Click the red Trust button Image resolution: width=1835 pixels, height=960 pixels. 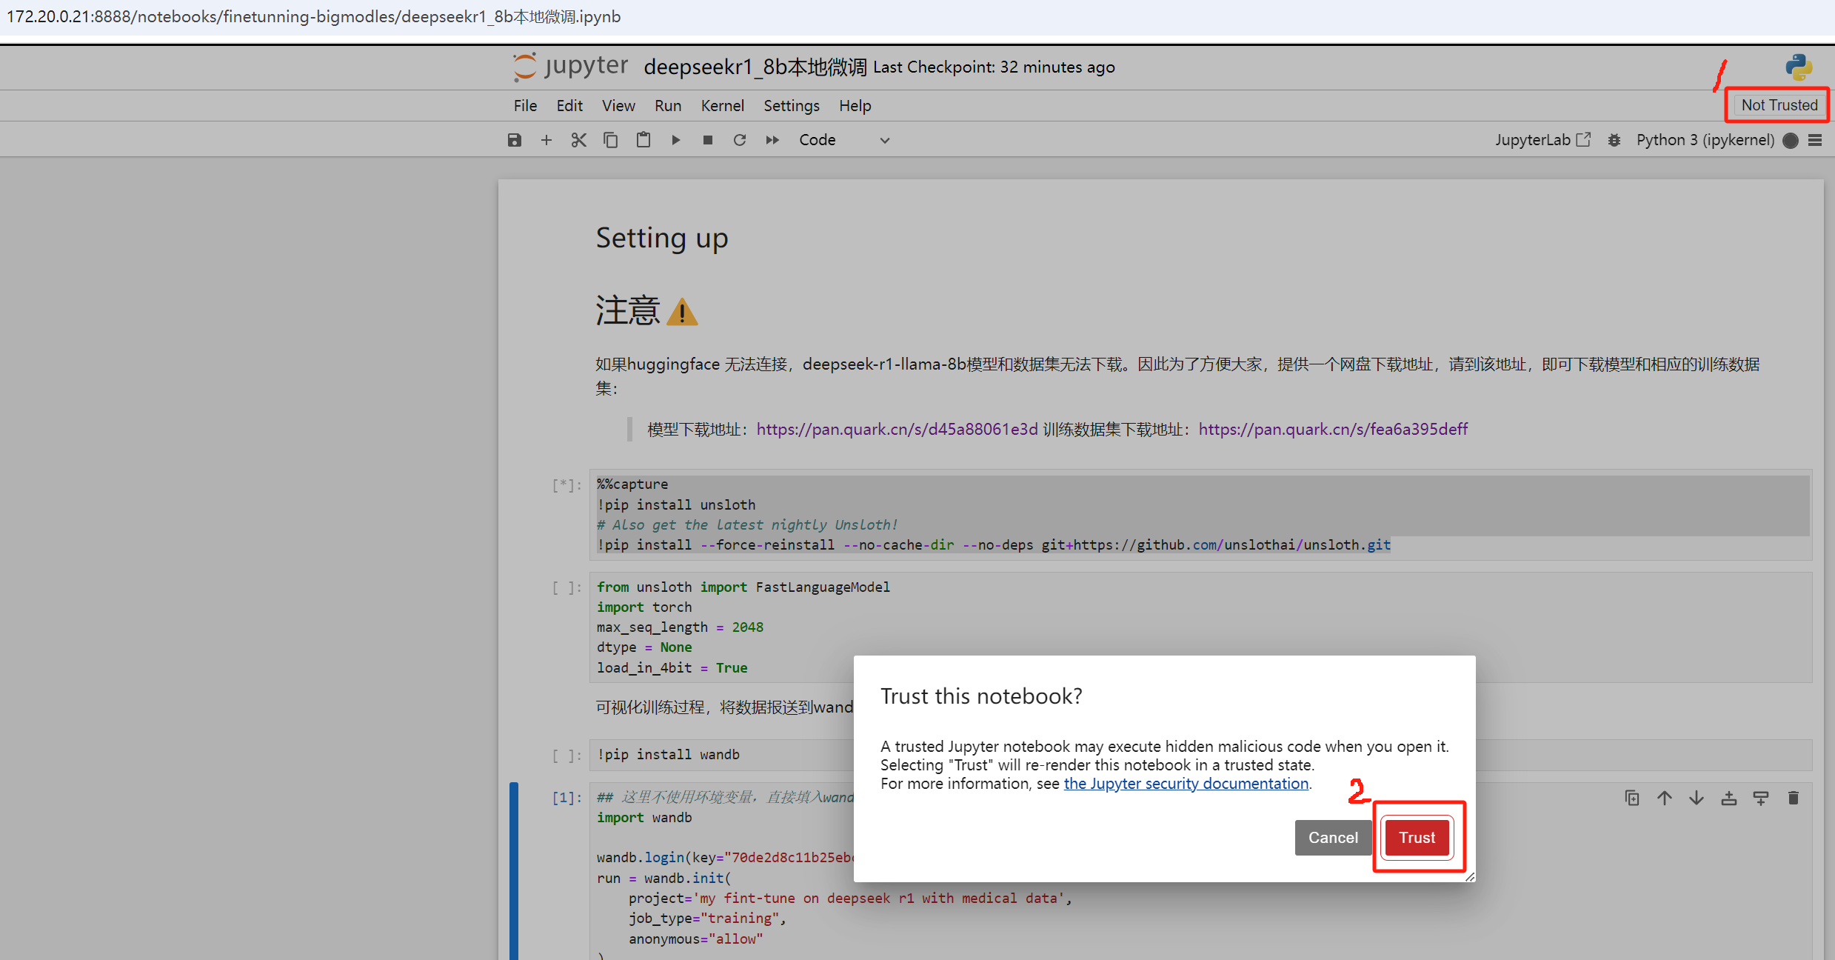coord(1417,837)
